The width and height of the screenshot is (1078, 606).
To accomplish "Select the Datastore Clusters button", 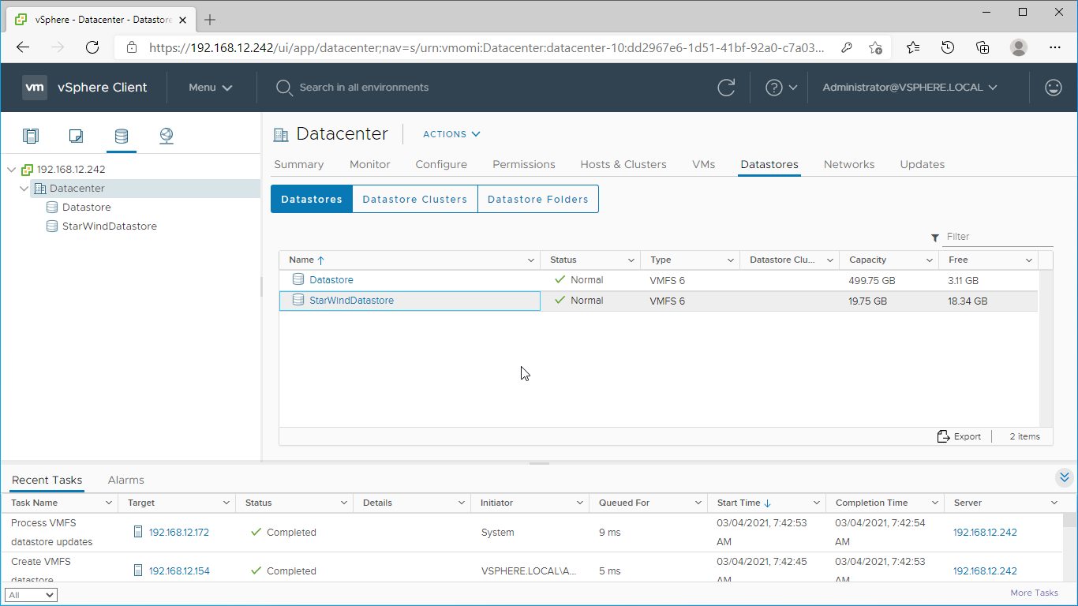I will click(x=415, y=199).
